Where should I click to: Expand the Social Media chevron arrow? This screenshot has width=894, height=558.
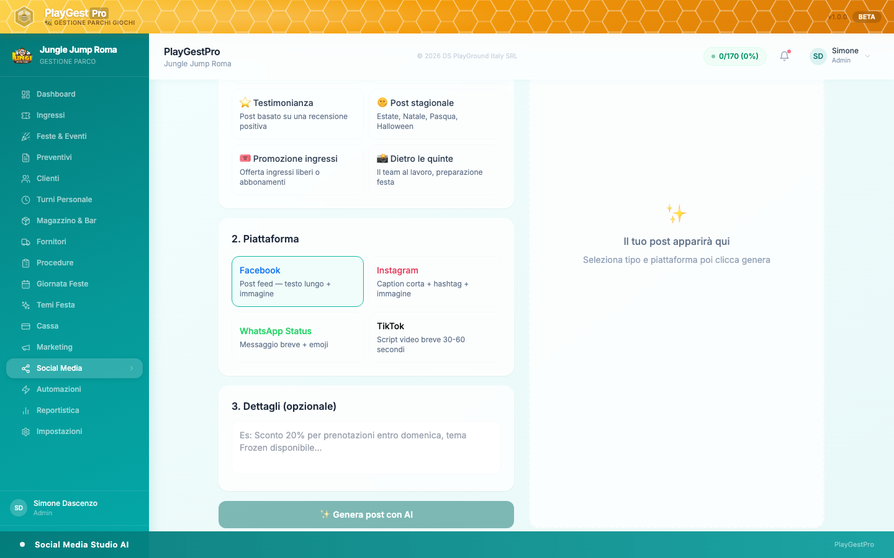coord(132,368)
